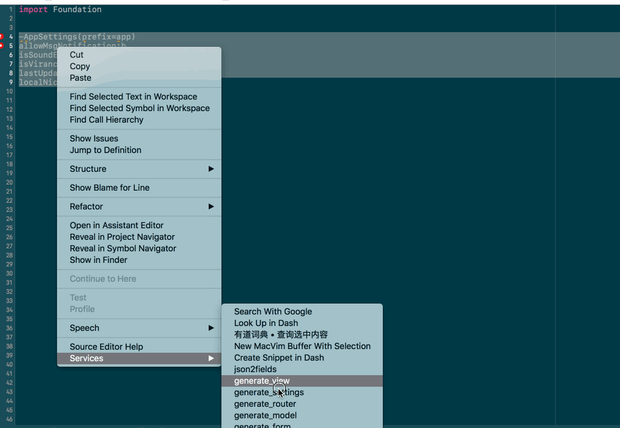Screen dimensions: 620x428
Task: Choose Reveal in Project Navigator
Action: pyautogui.click(x=139, y=237)
